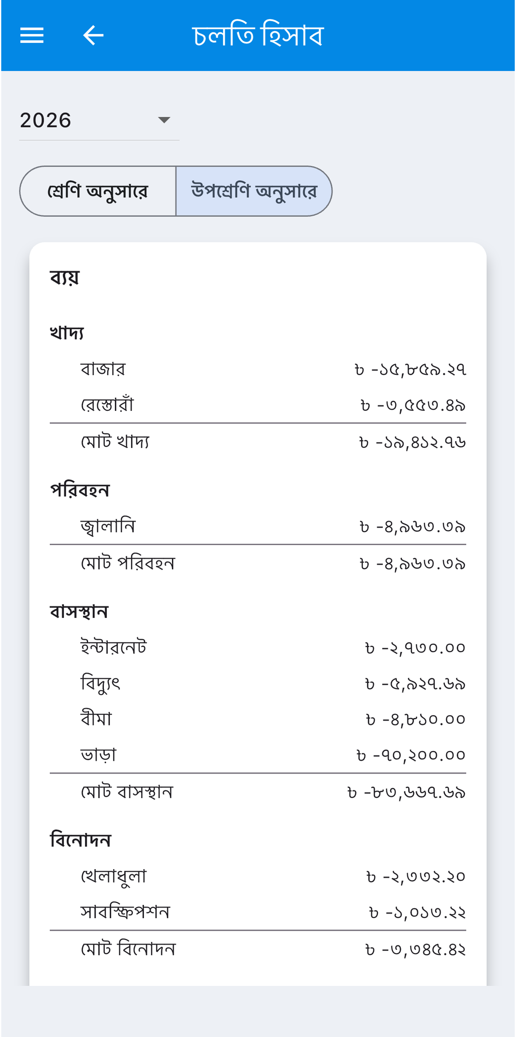Click the মোট খাদ্য total amount
The height and width of the screenshot is (1037, 516).
413,442
